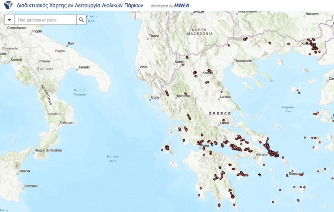Click the wind farm marker at Kozani

(209, 70)
